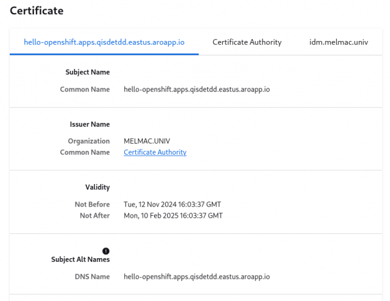This screenshot has width=390, height=301.
Task: Click the Issuer Name section heading
Action: [x=89, y=124]
